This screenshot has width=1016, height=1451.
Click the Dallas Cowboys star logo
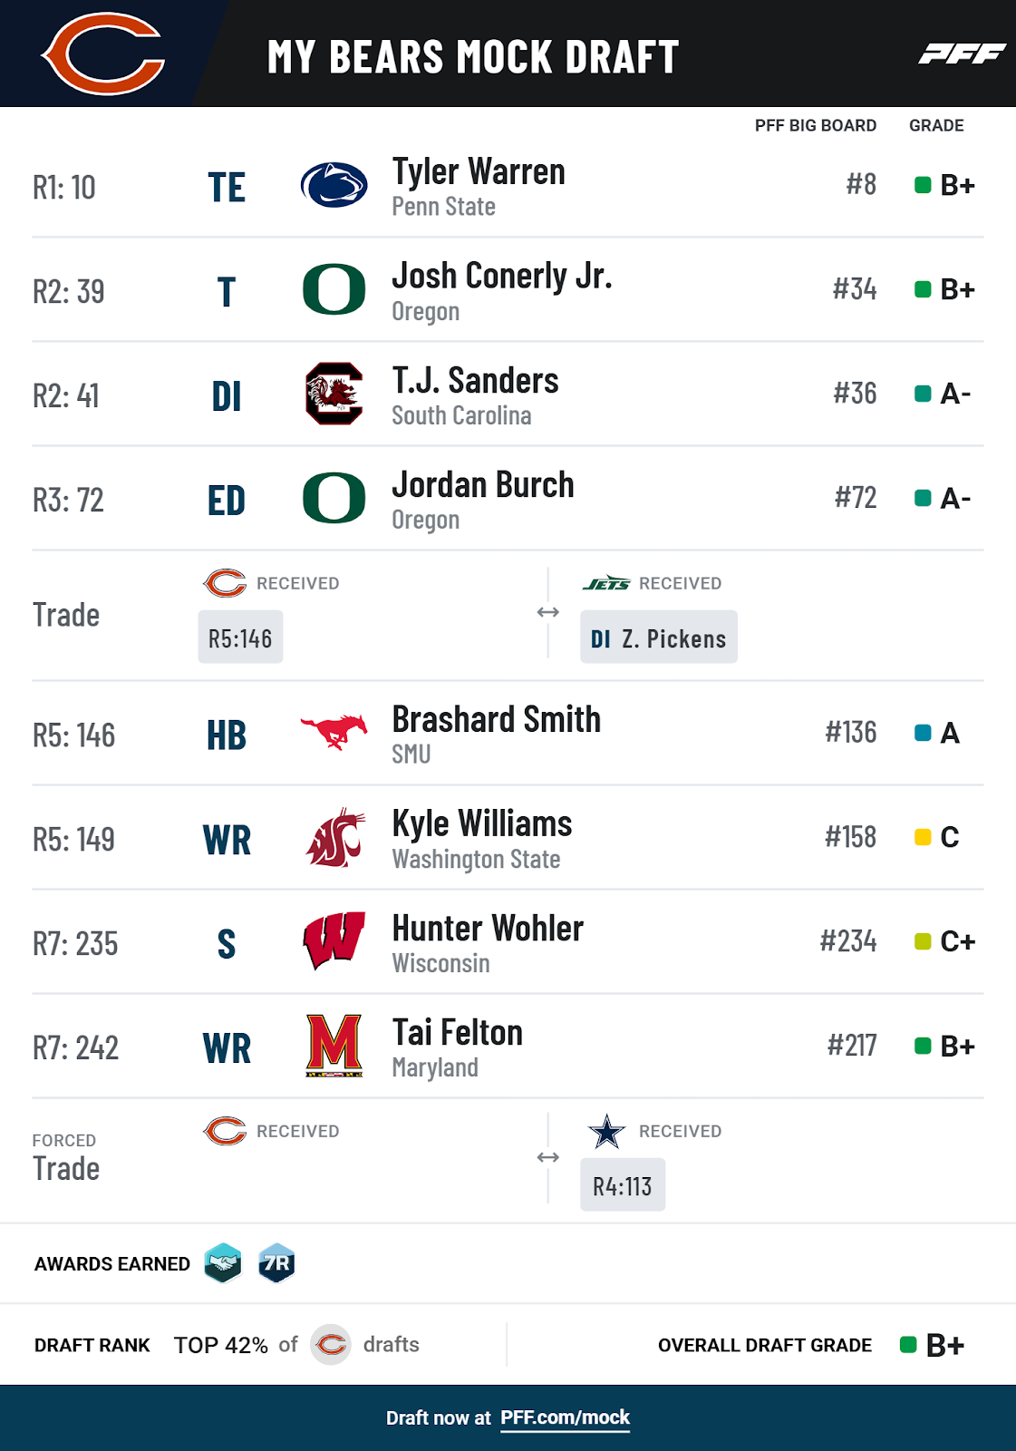tap(606, 1132)
